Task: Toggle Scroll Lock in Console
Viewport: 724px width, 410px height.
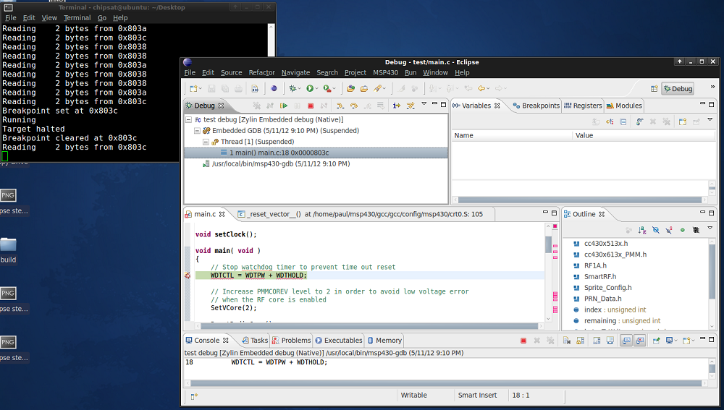Action: click(x=581, y=341)
